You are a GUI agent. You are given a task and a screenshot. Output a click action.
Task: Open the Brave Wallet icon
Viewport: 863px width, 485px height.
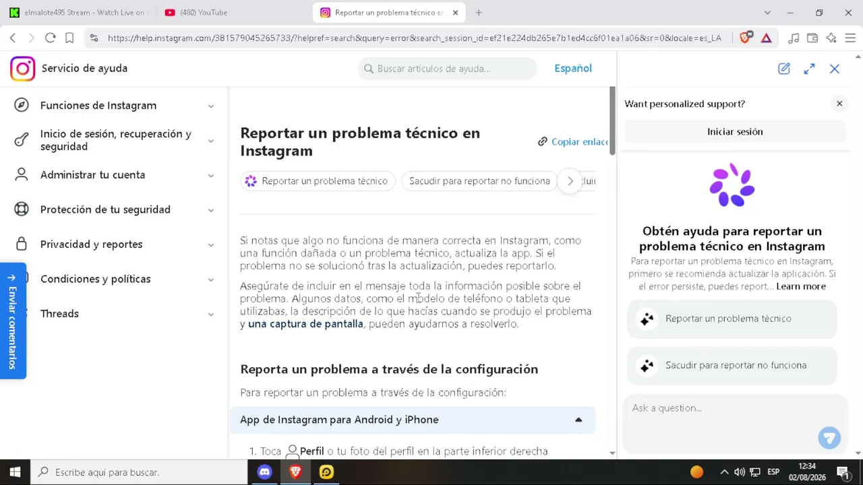pos(812,38)
